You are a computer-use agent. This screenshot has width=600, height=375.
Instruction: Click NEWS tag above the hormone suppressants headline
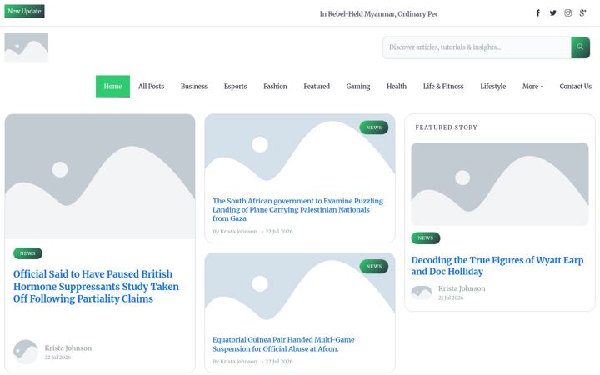(x=27, y=253)
